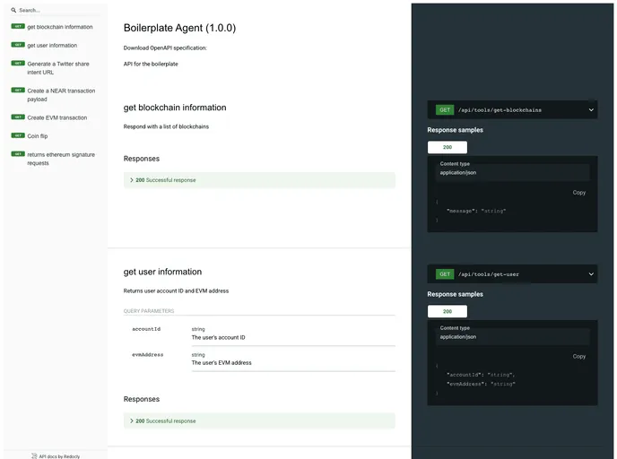Click GET badge beside 'Create EVM transaction'
Screen dimensions: 617x459
pyautogui.click(x=18, y=117)
